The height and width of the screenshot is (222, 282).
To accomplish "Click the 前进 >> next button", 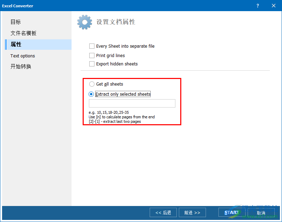I will 192,213.
